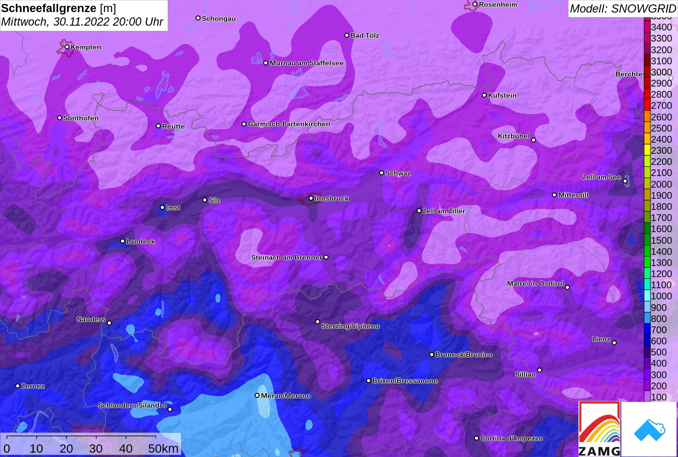The width and height of the screenshot is (678, 457).
Task: Click the 'Sterzing/Vipiteno' map label
Action: (351, 326)
